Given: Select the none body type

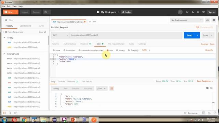Looking at the screenshot, I should tap(54, 50).
